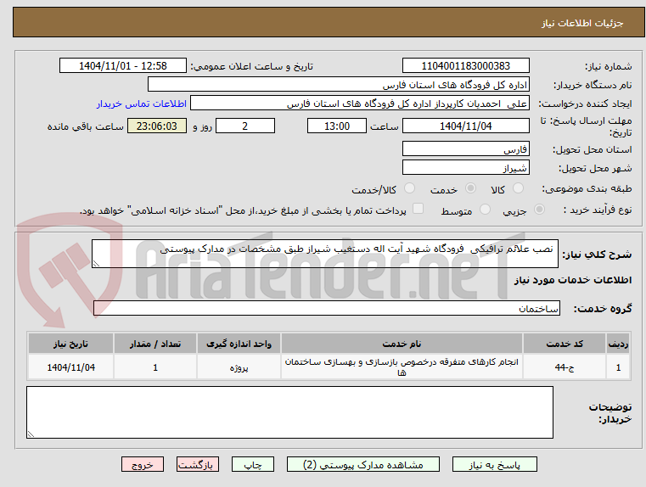
Task: Toggle the اسناد خزانه اسلامی payment checkbox
Action: (x=418, y=209)
